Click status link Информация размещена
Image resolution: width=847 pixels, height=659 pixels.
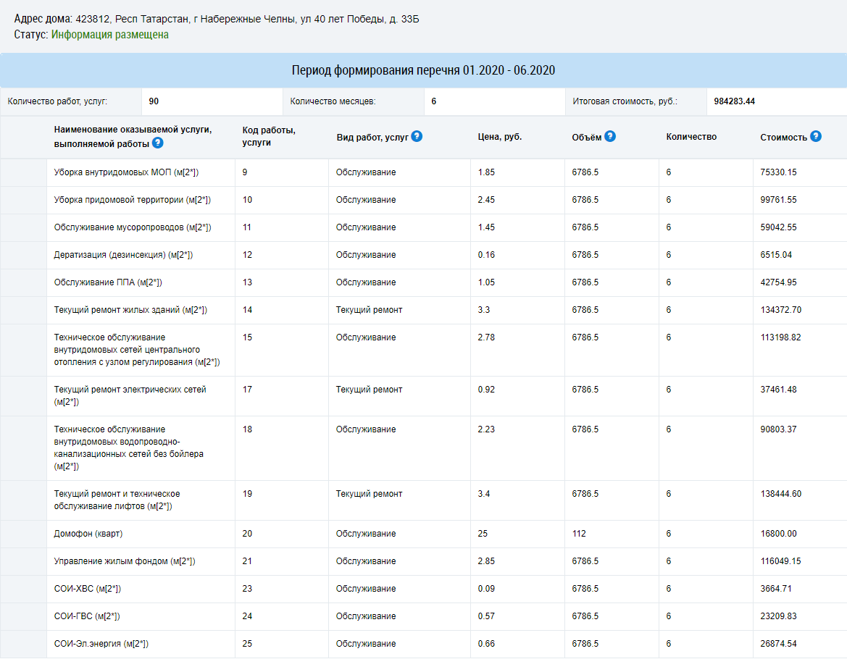click(109, 35)
